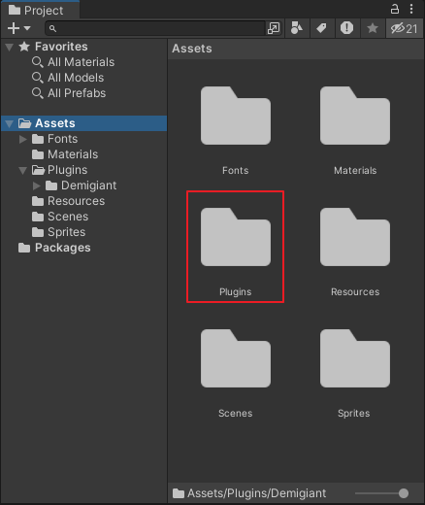Open the Search by Label filter
The width and height of the screenshot is (425, 505).
click(321, 28)
